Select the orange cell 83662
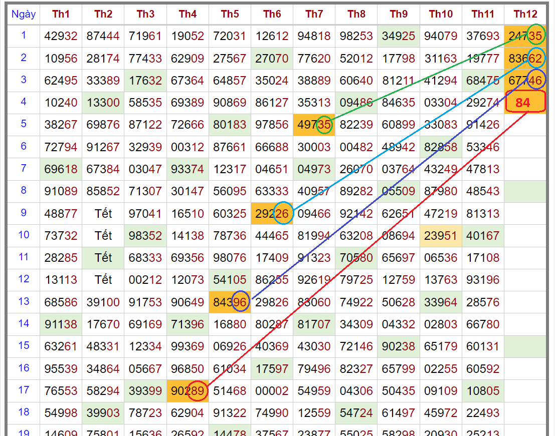Image resolution: width=555 pixels, height=436 pixels. tap(525, 59)
